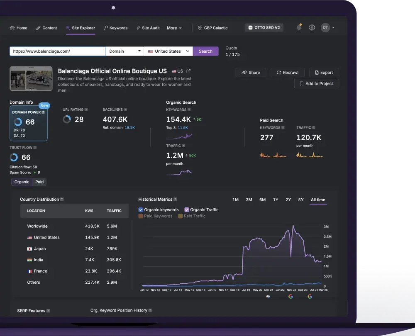415x336 pixels.
Task: Open the notifications bell
Action: [x=299, y=27]
